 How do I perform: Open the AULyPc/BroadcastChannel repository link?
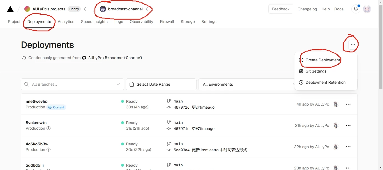tap(115, 58)
